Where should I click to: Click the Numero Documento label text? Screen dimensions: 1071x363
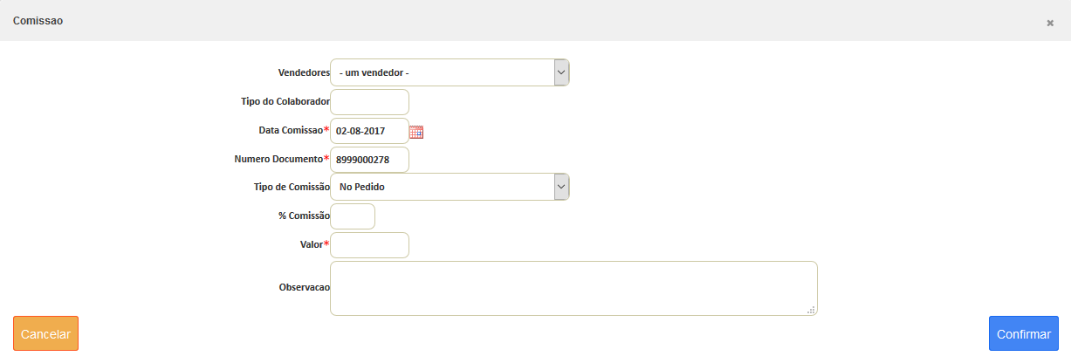tap(278, 160)
